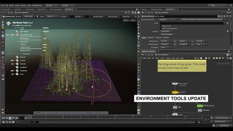
Task: Click the Attribute Paint tool icon in overlay
Action: [9, 23]
